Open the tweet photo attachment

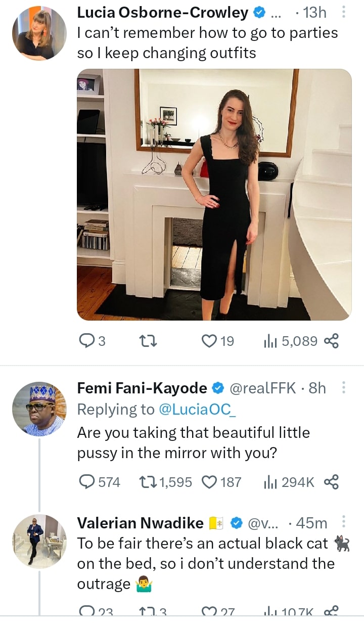[214, 195]
